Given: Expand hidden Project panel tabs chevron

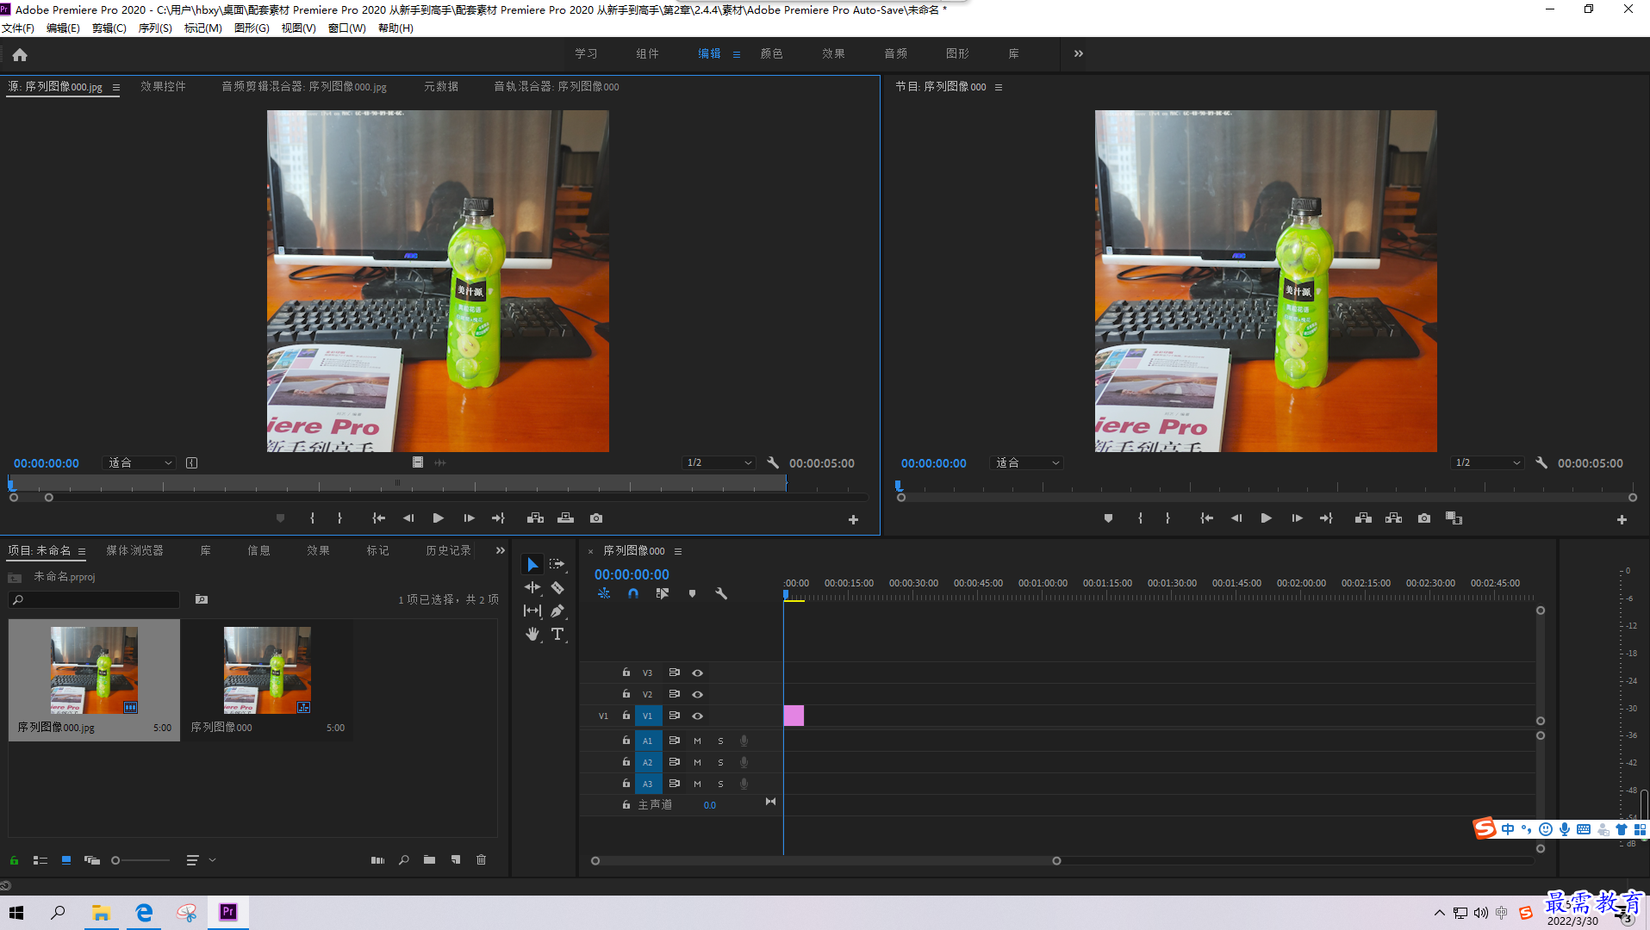Looking at the screenshot, I should point(500,551).
